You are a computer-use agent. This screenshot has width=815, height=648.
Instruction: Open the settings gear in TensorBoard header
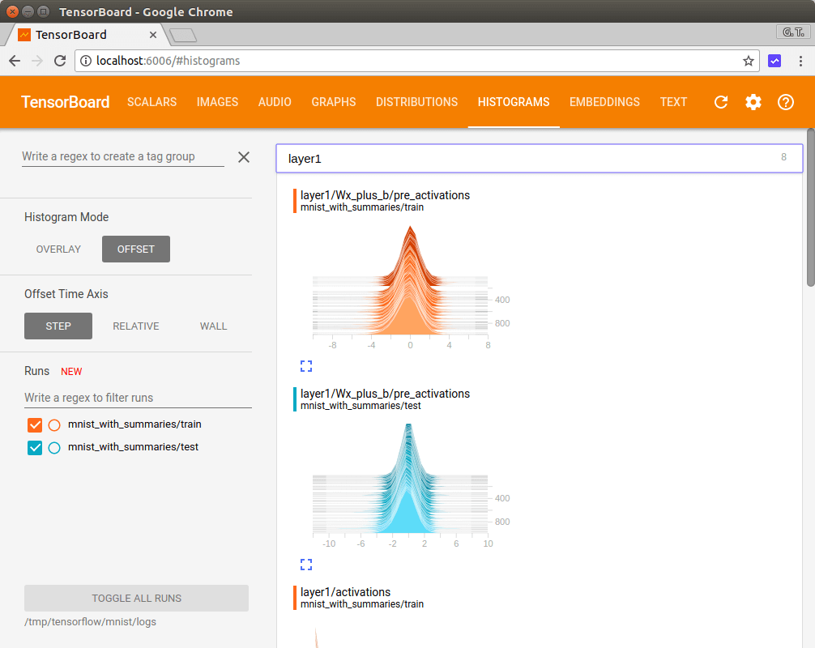[x=753, y=102]
